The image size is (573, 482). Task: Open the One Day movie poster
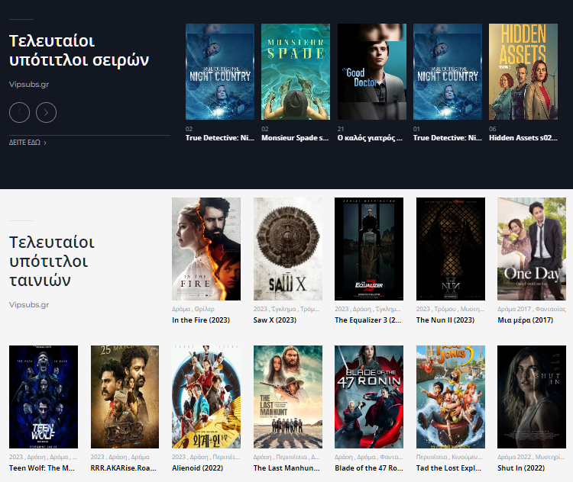(x=532, y=249)
